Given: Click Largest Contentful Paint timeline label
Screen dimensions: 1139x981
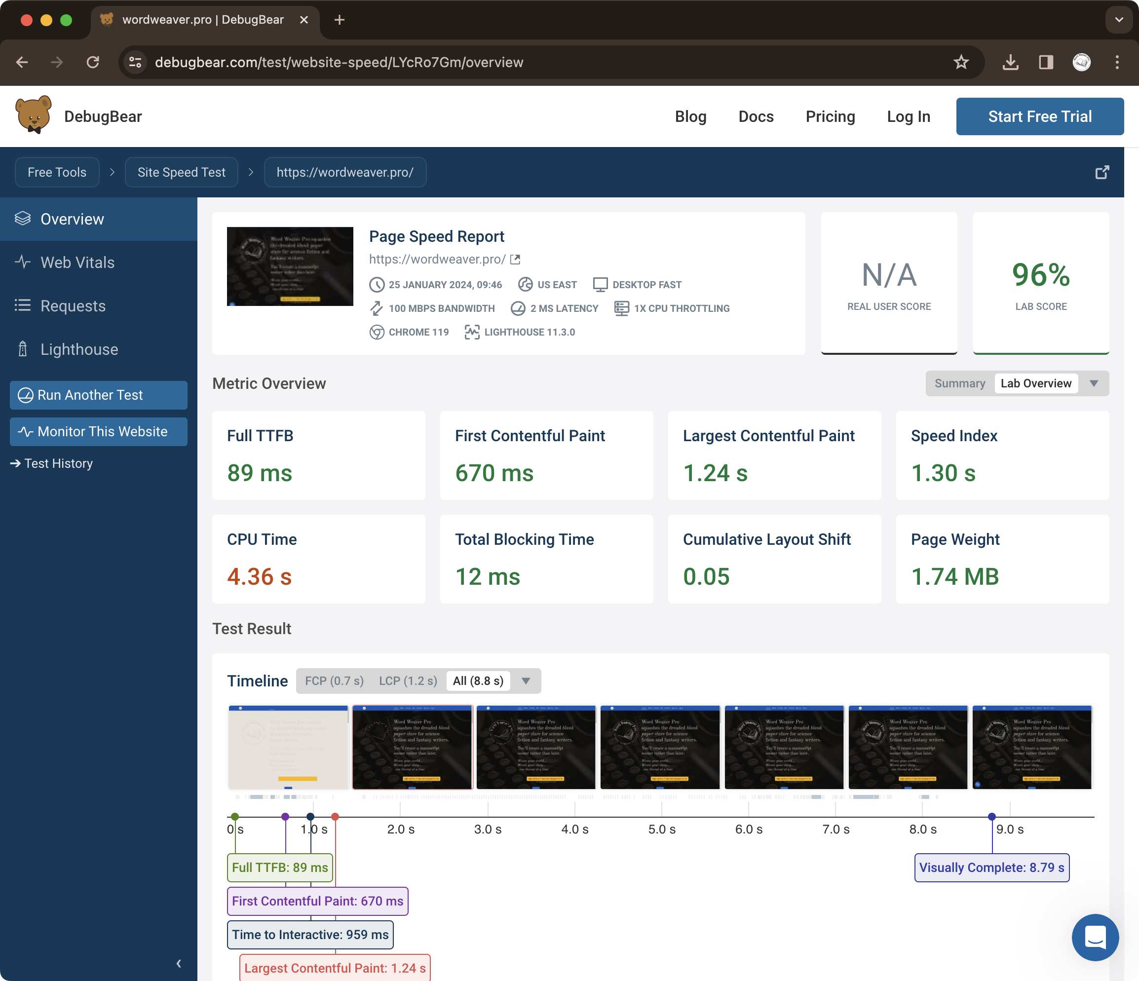Looking at the screenshot, I should click(x=335, y=968).
